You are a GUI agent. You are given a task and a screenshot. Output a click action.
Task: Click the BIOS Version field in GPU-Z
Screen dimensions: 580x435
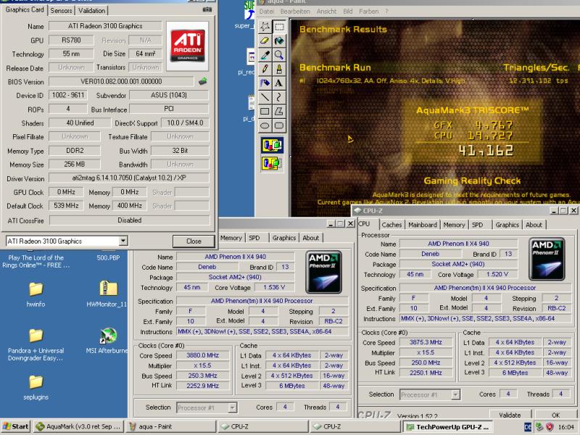coord(121,81)
